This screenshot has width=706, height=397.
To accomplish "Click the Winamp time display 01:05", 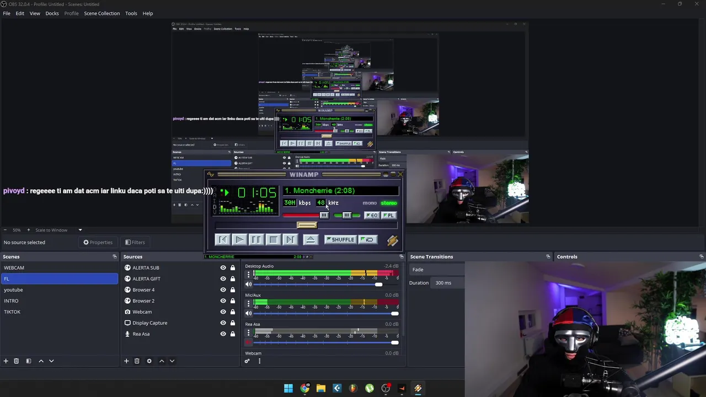I will [256, 192].
